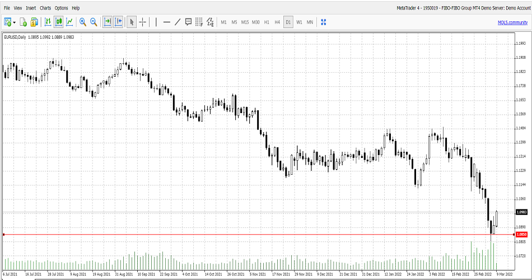Switch to H4 timeframe
This screenshot has height=280, width=532.
(x=277, y=22)
